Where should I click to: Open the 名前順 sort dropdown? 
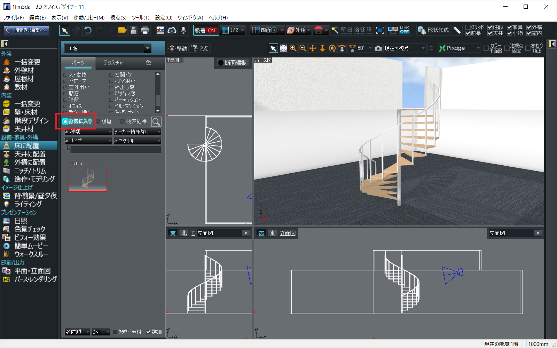(x=77, y=332)
